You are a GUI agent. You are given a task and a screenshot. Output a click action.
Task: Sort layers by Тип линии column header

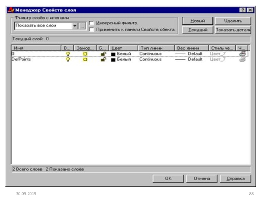(156, 48)
